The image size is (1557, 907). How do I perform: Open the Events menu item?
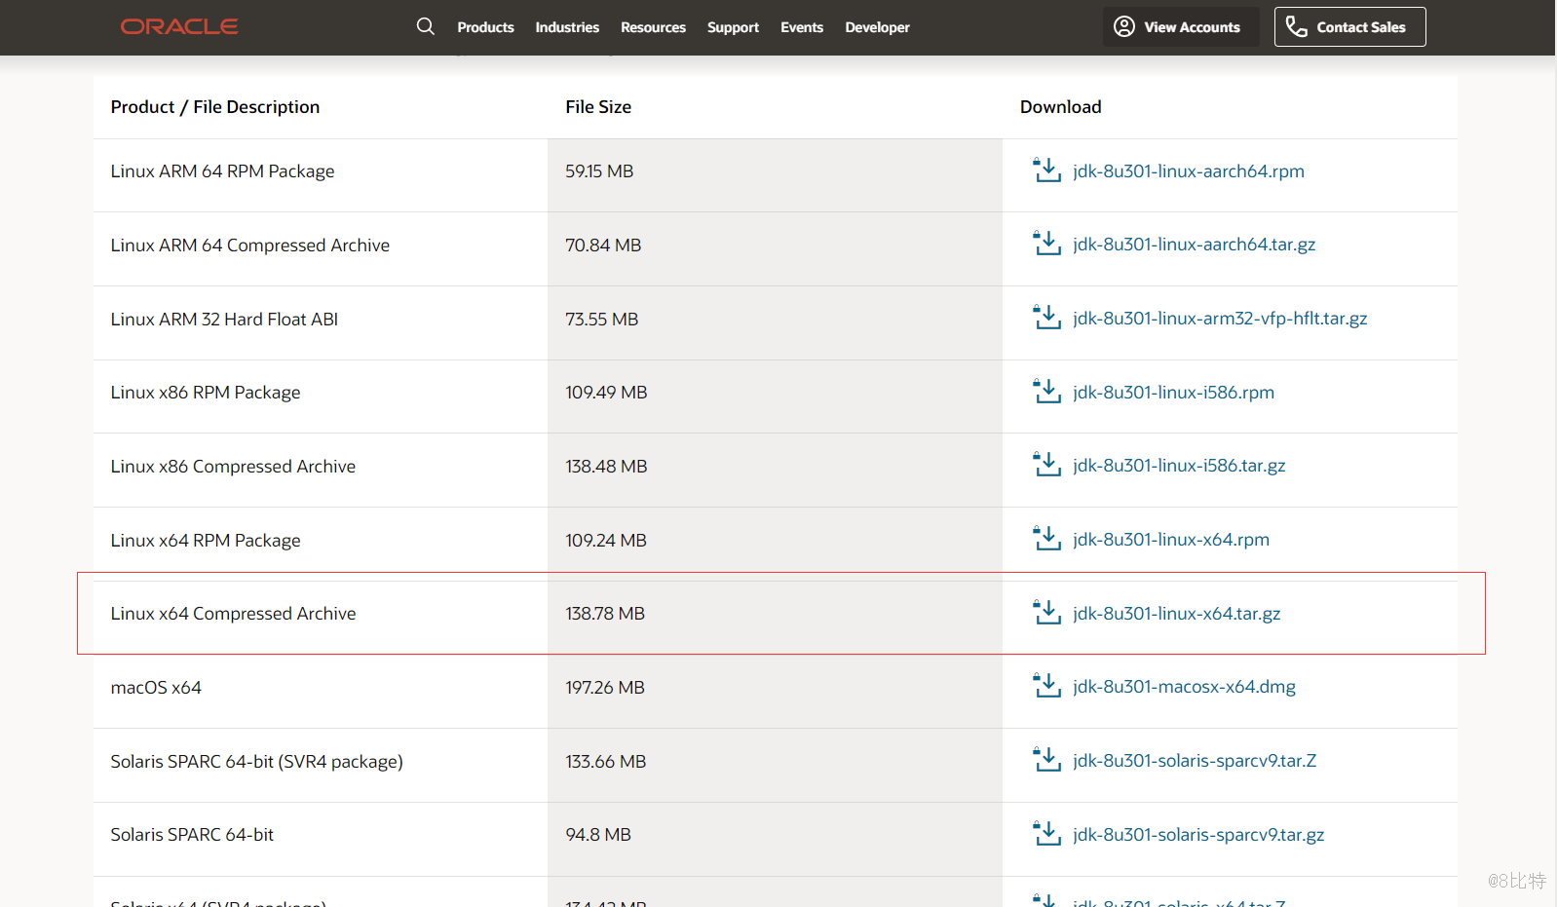click(801, 27)
